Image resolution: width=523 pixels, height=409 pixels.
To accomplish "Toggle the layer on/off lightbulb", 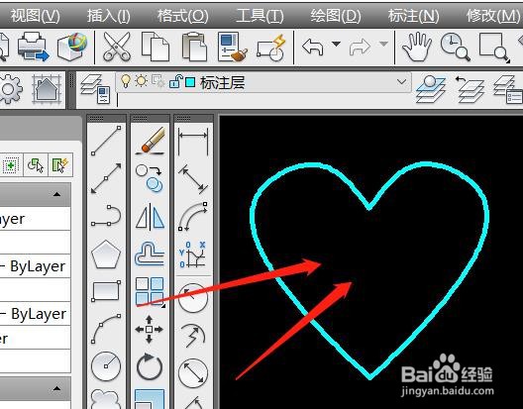I will pyautogui.click(x=126, y=81).
